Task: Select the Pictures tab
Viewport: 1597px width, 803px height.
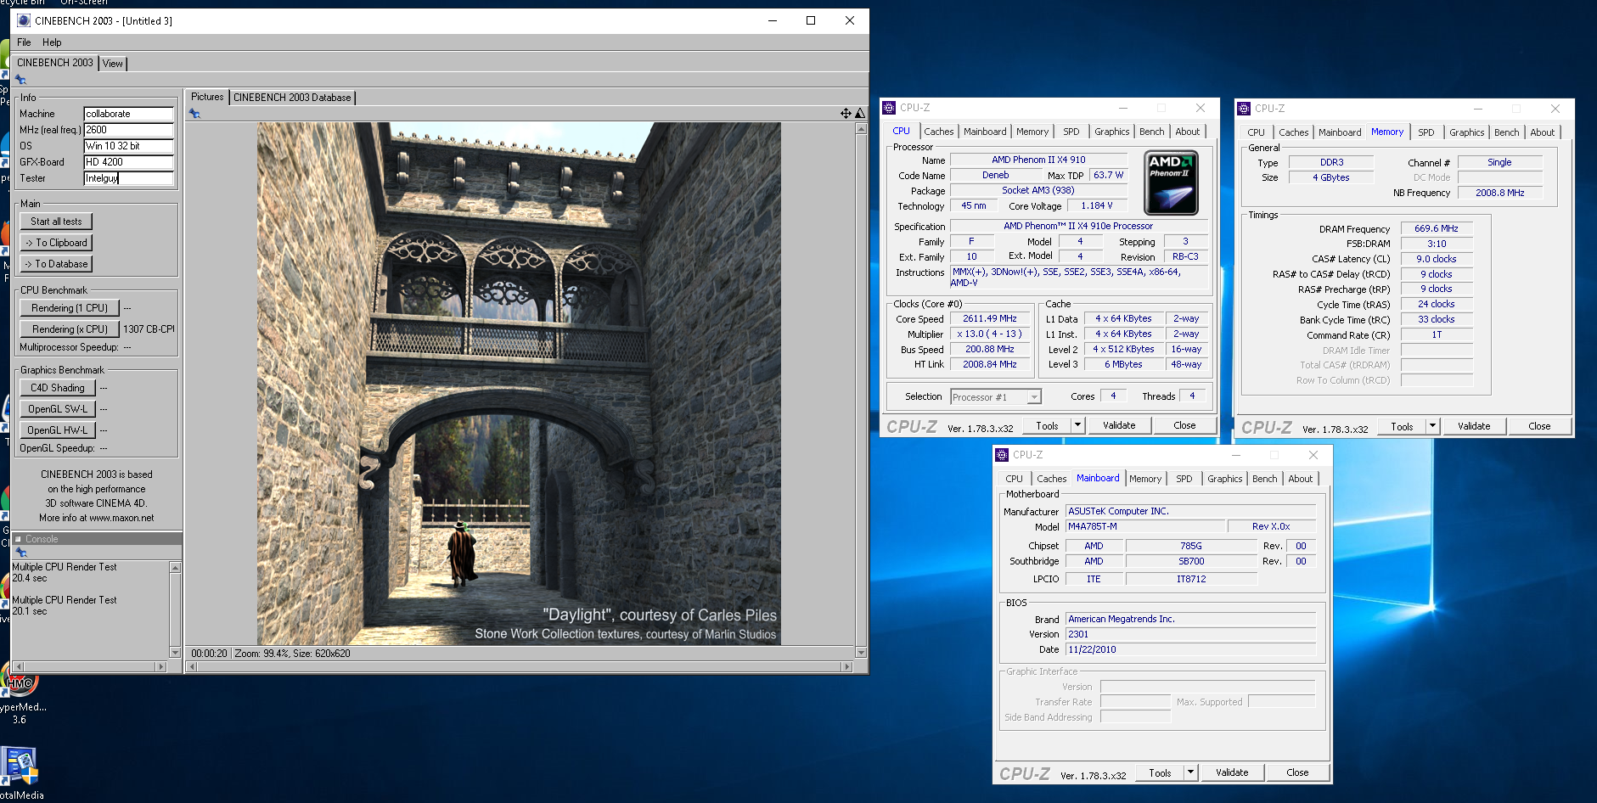Action: [x=207, y=97]
